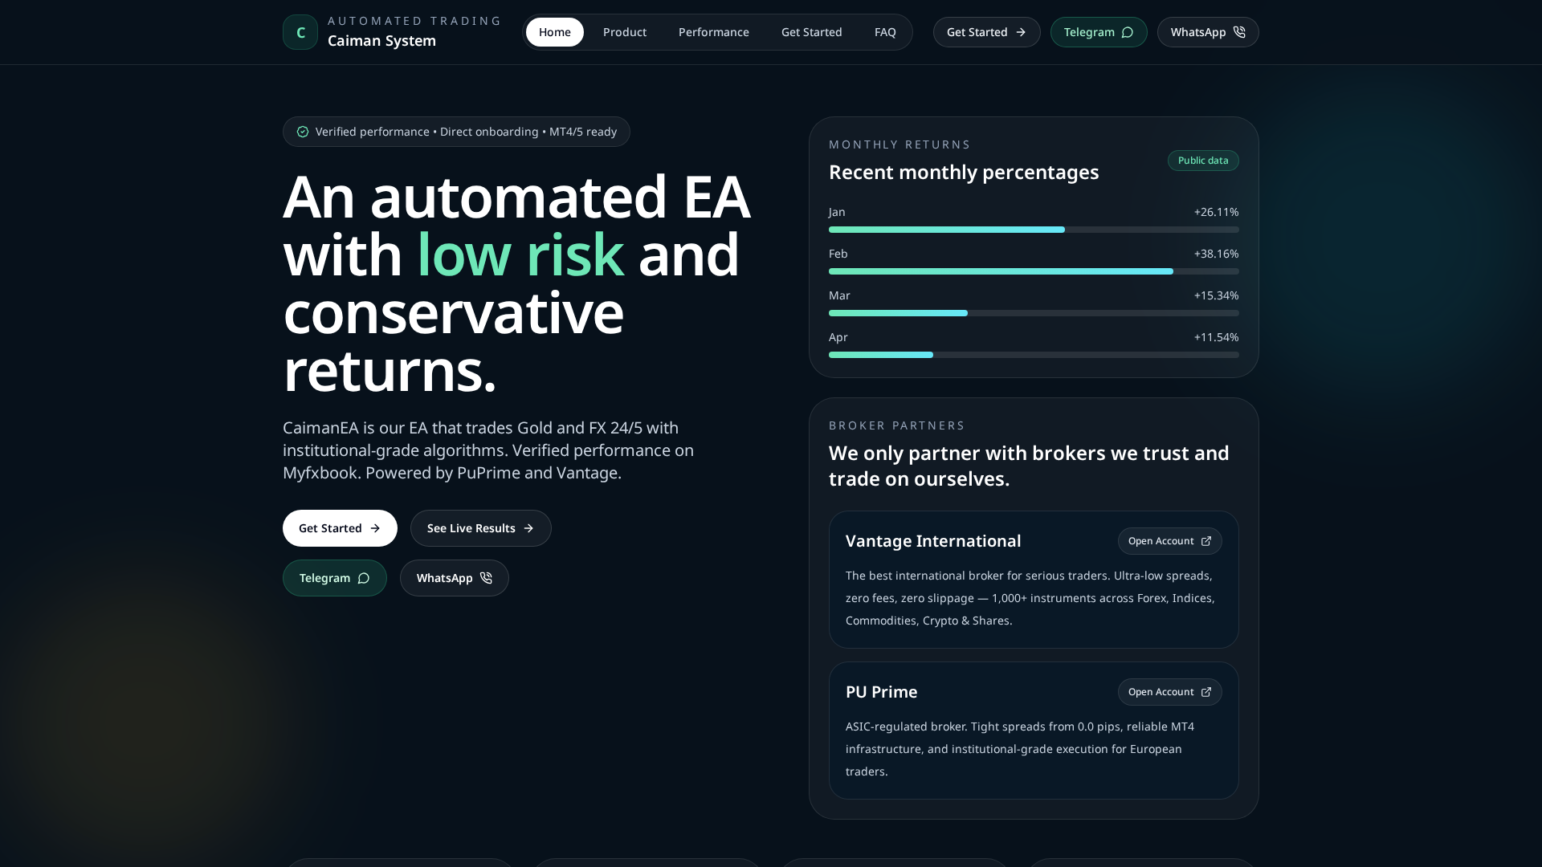
Task: Click the arrow icon on See Live Results
Action: click(x=529, y=528)
